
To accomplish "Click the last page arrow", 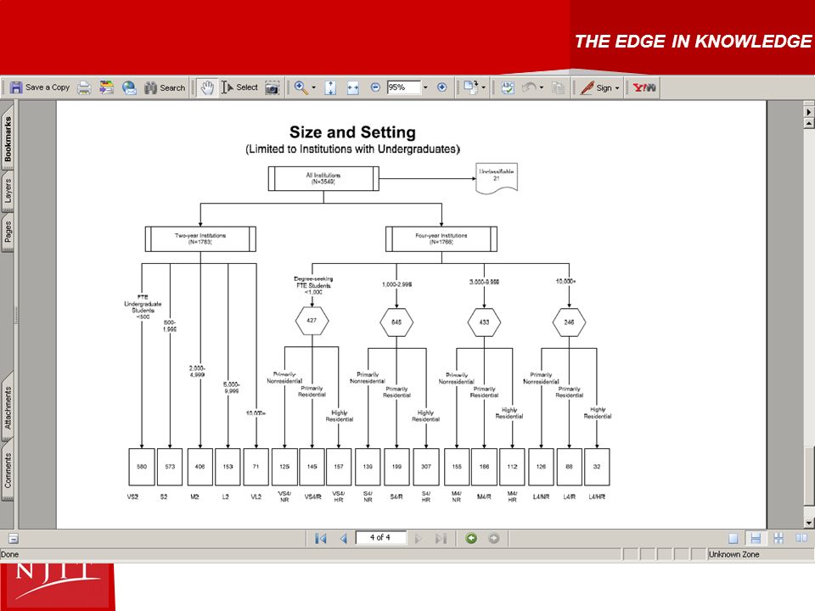I will 441,538.
